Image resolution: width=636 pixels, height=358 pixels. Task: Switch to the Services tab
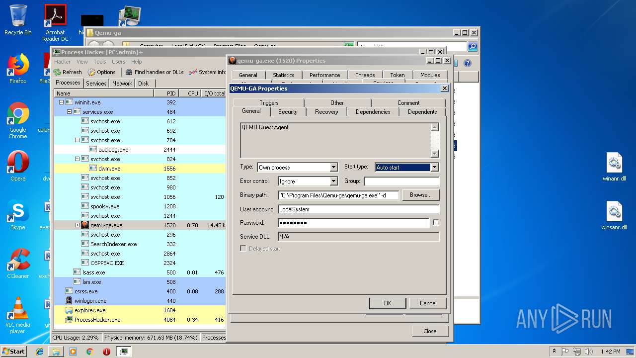point(96,84)
